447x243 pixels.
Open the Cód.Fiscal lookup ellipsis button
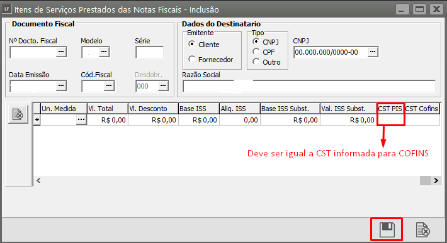pos(109,86)
